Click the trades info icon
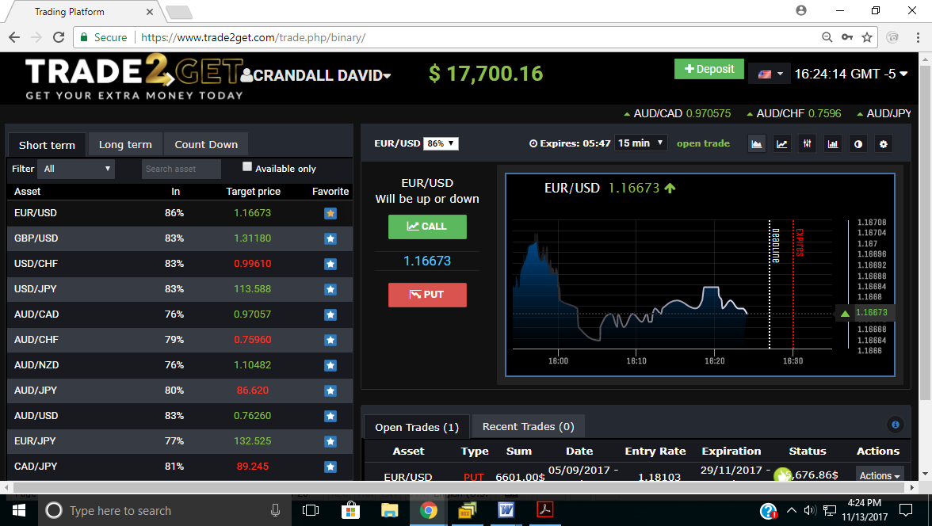The height and width of the screenshot is (526, 932). 896,425
